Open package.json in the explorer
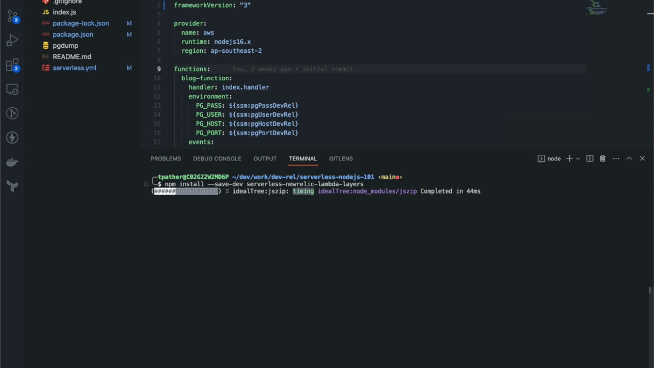 (73, 35)
